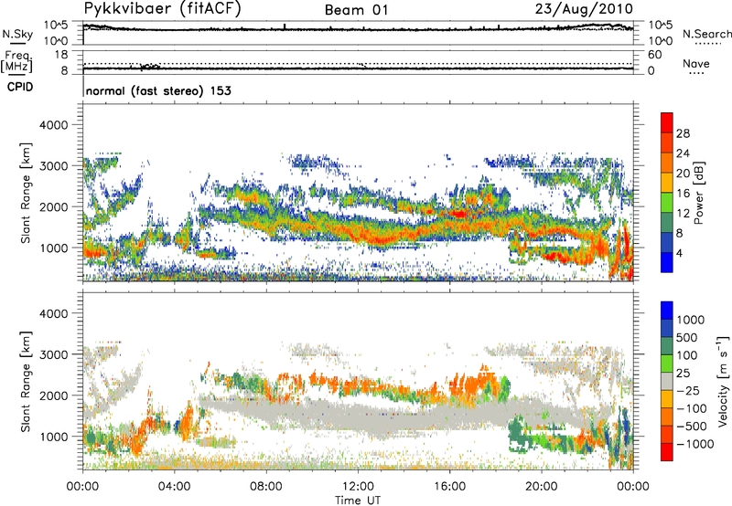Viewport: 732px width, 506px height.
Task: Click the 500 label on the Velocity colorbar
Action: (687, 337)
